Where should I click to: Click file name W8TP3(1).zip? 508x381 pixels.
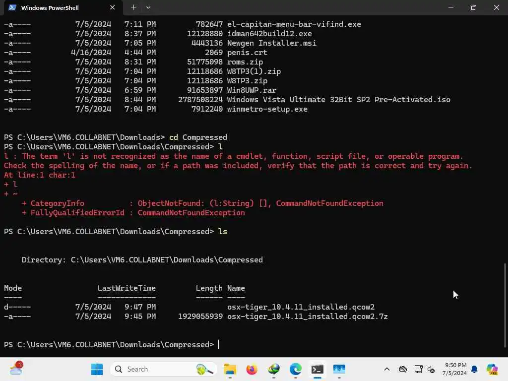(254, 71)
